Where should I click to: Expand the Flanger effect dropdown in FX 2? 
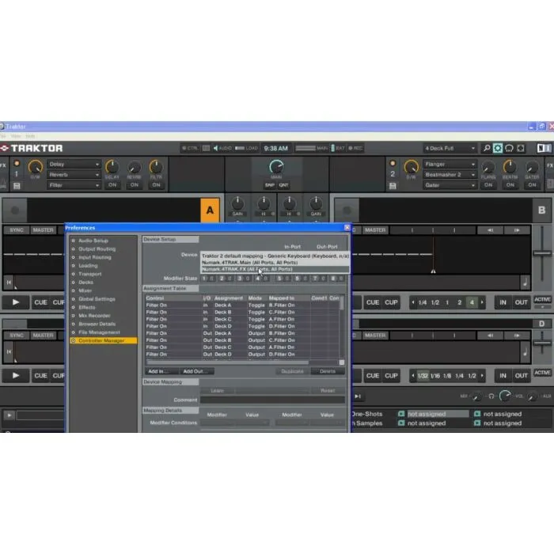[450, 165]
